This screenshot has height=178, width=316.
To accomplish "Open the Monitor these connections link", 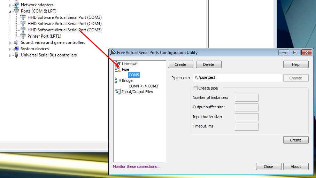I will coord(137,167).
